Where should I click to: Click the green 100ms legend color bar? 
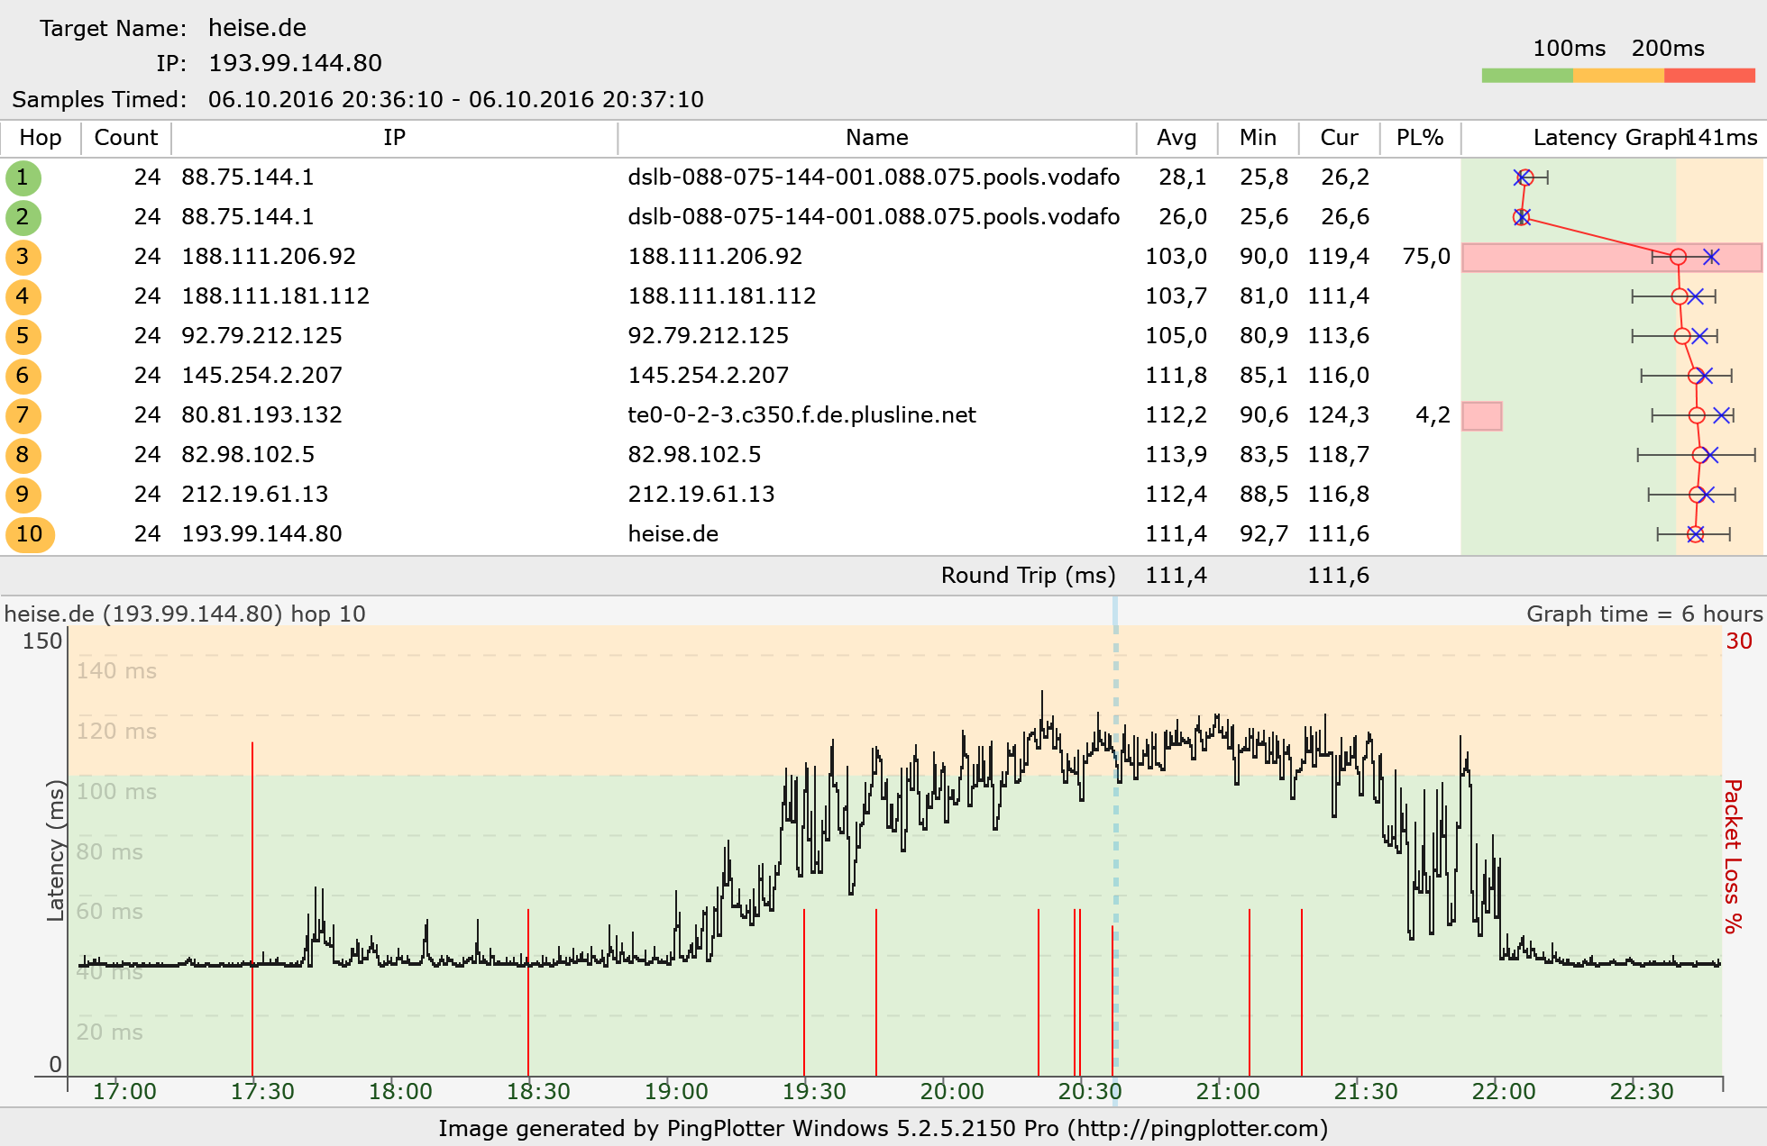pyautogui.click(x=1527, y=76)
